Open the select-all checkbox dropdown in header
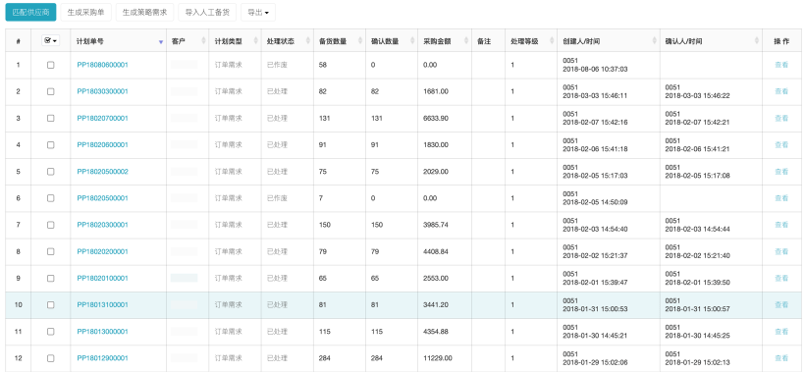806x372 pixels. 50,40
